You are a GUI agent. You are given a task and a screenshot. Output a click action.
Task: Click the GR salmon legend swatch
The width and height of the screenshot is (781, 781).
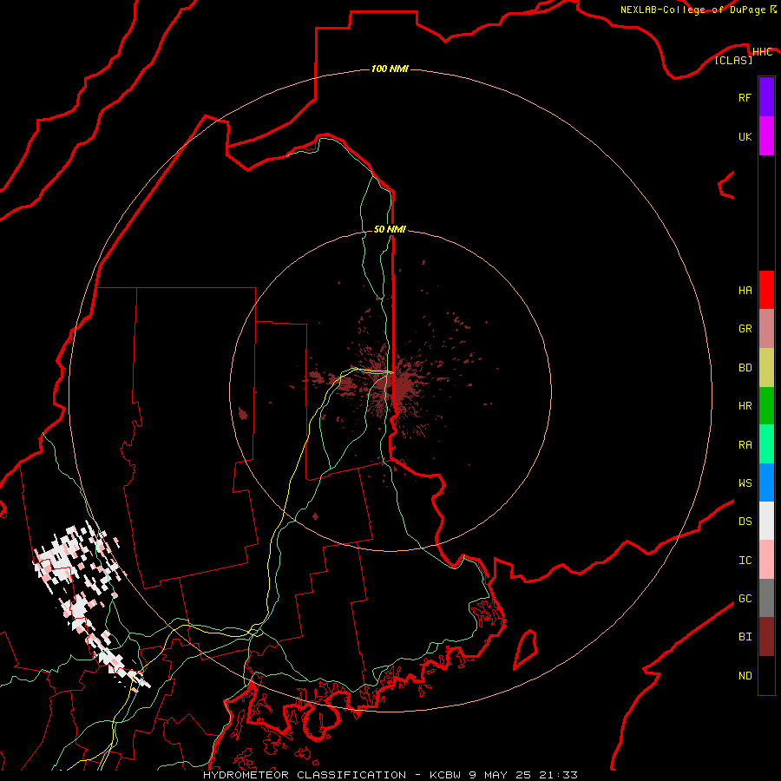click(x=766, y=329)
